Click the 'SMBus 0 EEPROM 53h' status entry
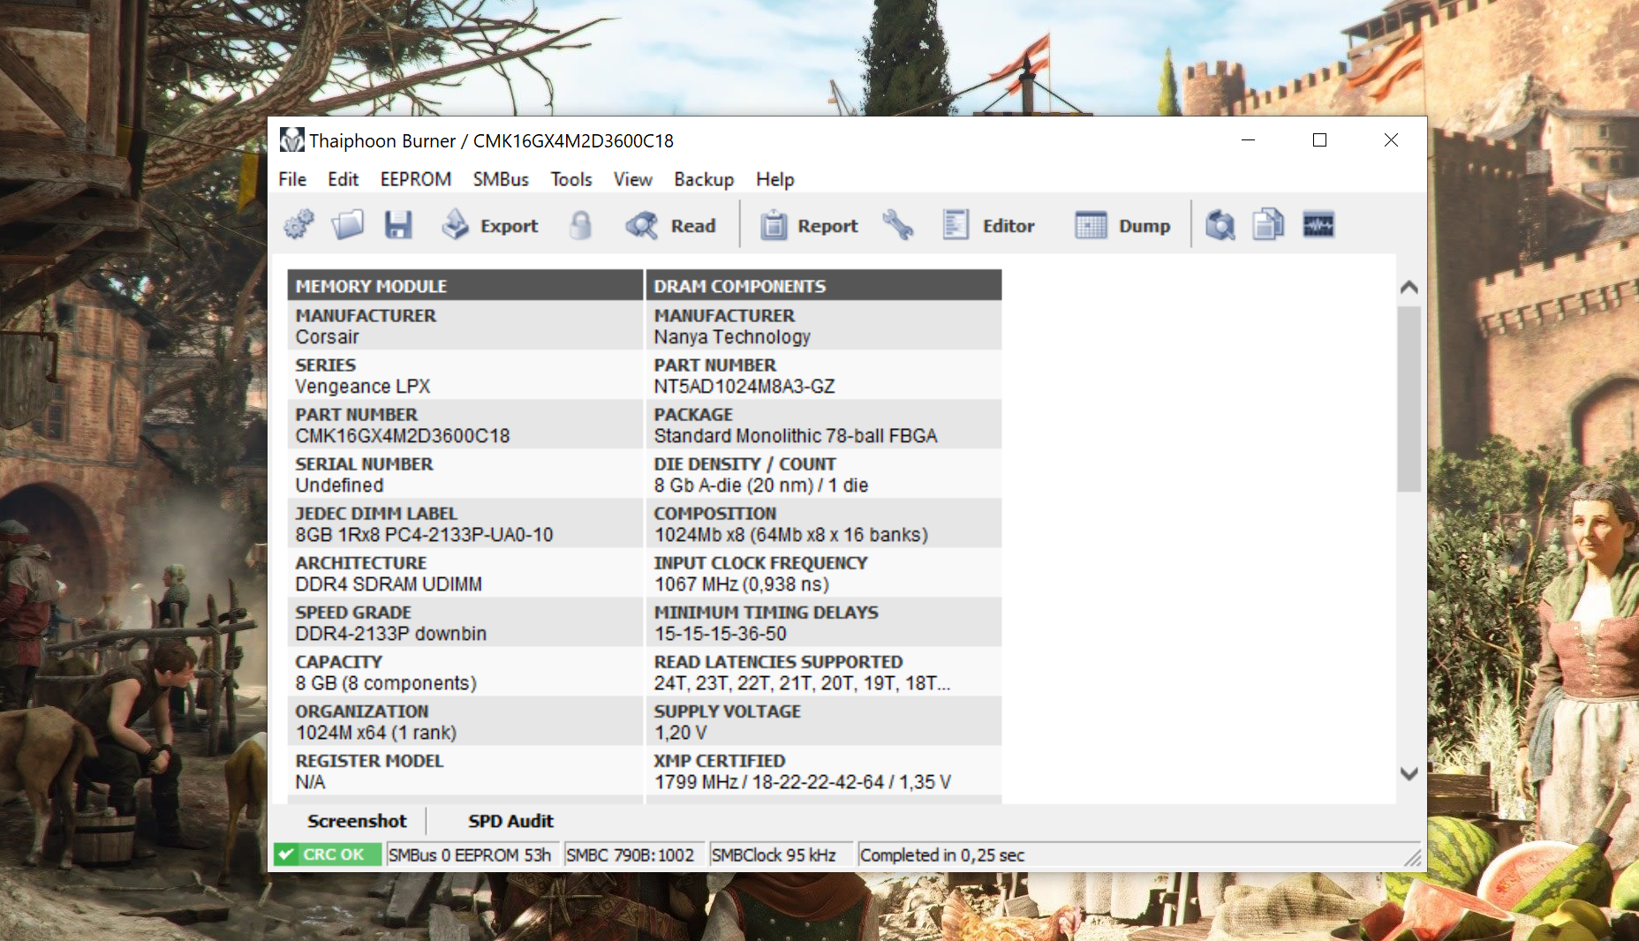 click(471, 854)
